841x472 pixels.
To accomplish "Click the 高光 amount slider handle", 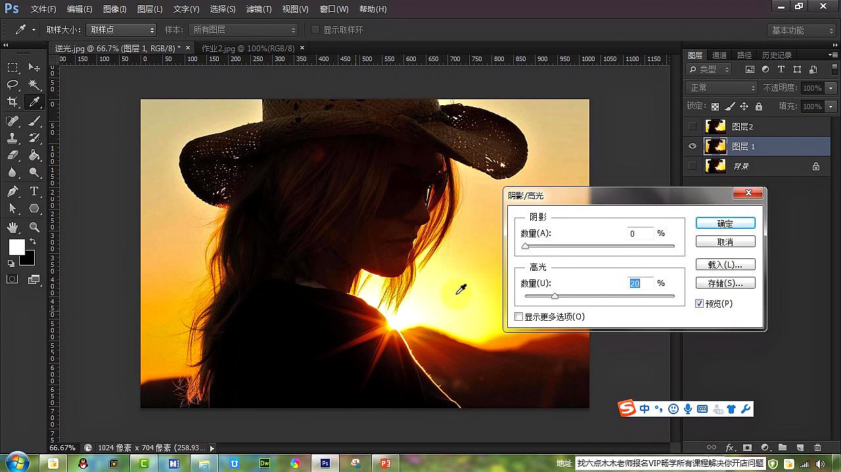I will (555, 296).
